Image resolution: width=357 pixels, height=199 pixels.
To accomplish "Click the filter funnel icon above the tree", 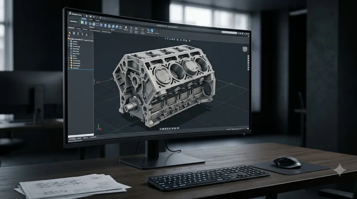I will click(69, 36).
